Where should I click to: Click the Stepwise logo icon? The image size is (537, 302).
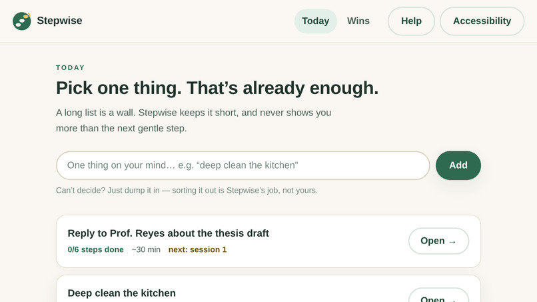[x=22, y=21]
